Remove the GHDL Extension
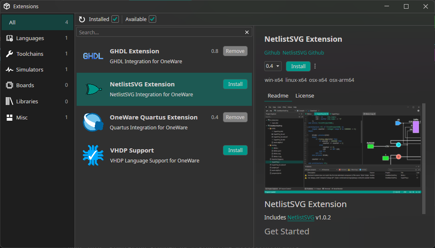The image size is (435, 248). coord(235,51)
